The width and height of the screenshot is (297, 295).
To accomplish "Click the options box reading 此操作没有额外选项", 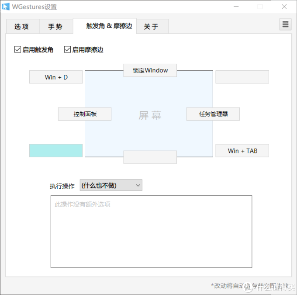I will 152,232.
